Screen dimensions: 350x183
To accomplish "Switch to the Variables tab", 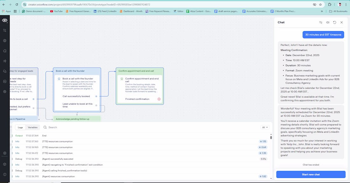I will [32, 127].
